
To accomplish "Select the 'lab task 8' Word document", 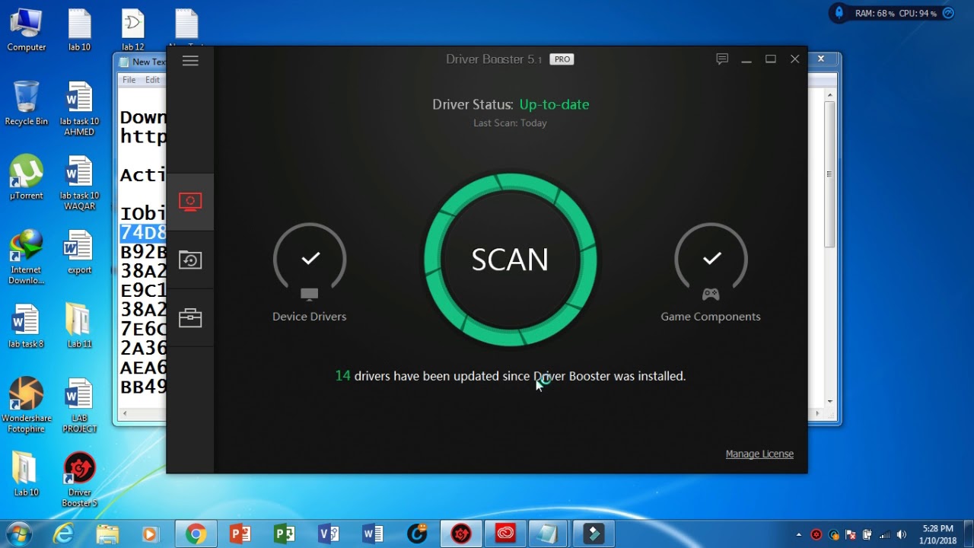I will point(27,327).
